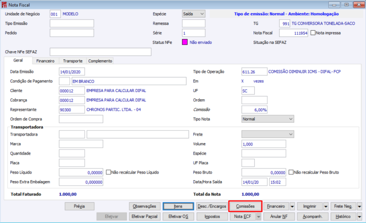
Task: Open the Espécie Saída dropdown
Action: (194, 14)
